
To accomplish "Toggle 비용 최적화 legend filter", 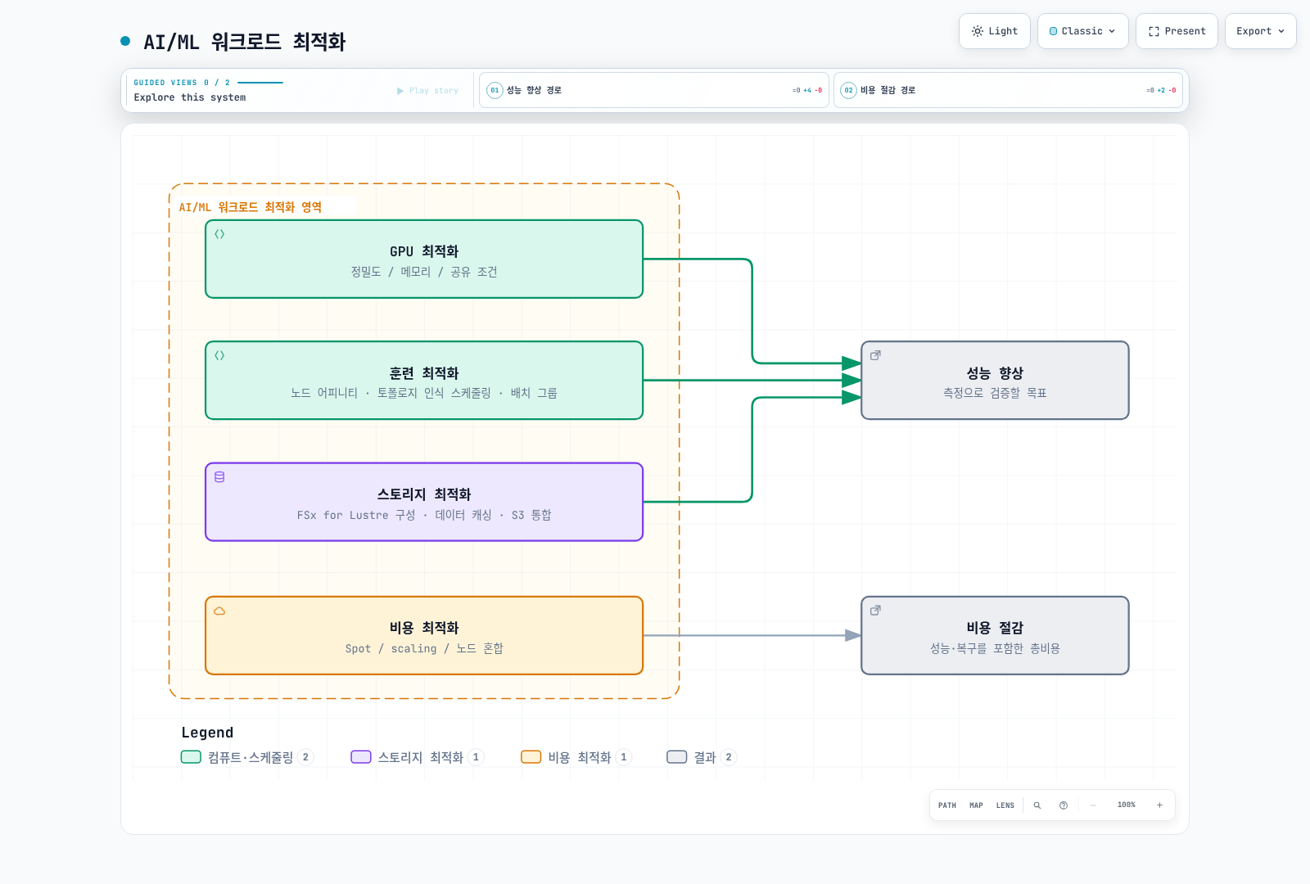I will click(576, 757).
